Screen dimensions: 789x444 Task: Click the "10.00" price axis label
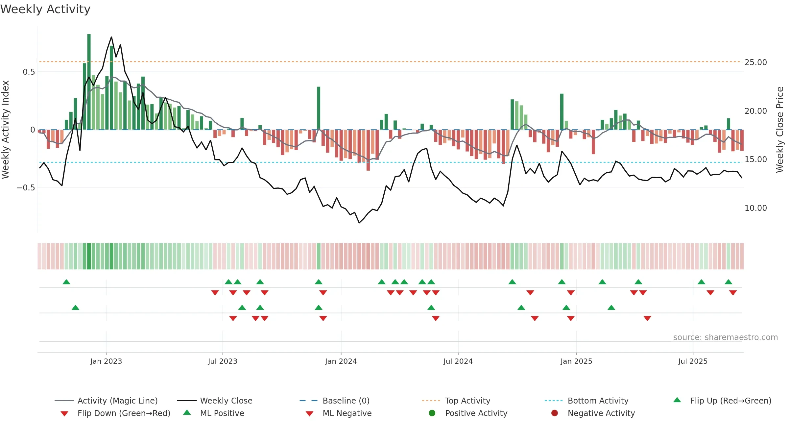(756, 208)
